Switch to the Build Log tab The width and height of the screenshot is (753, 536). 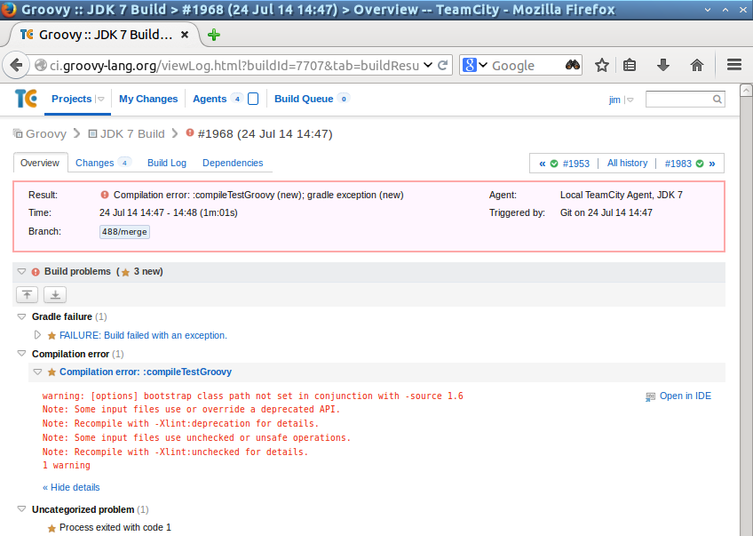[x=167, y=163]
